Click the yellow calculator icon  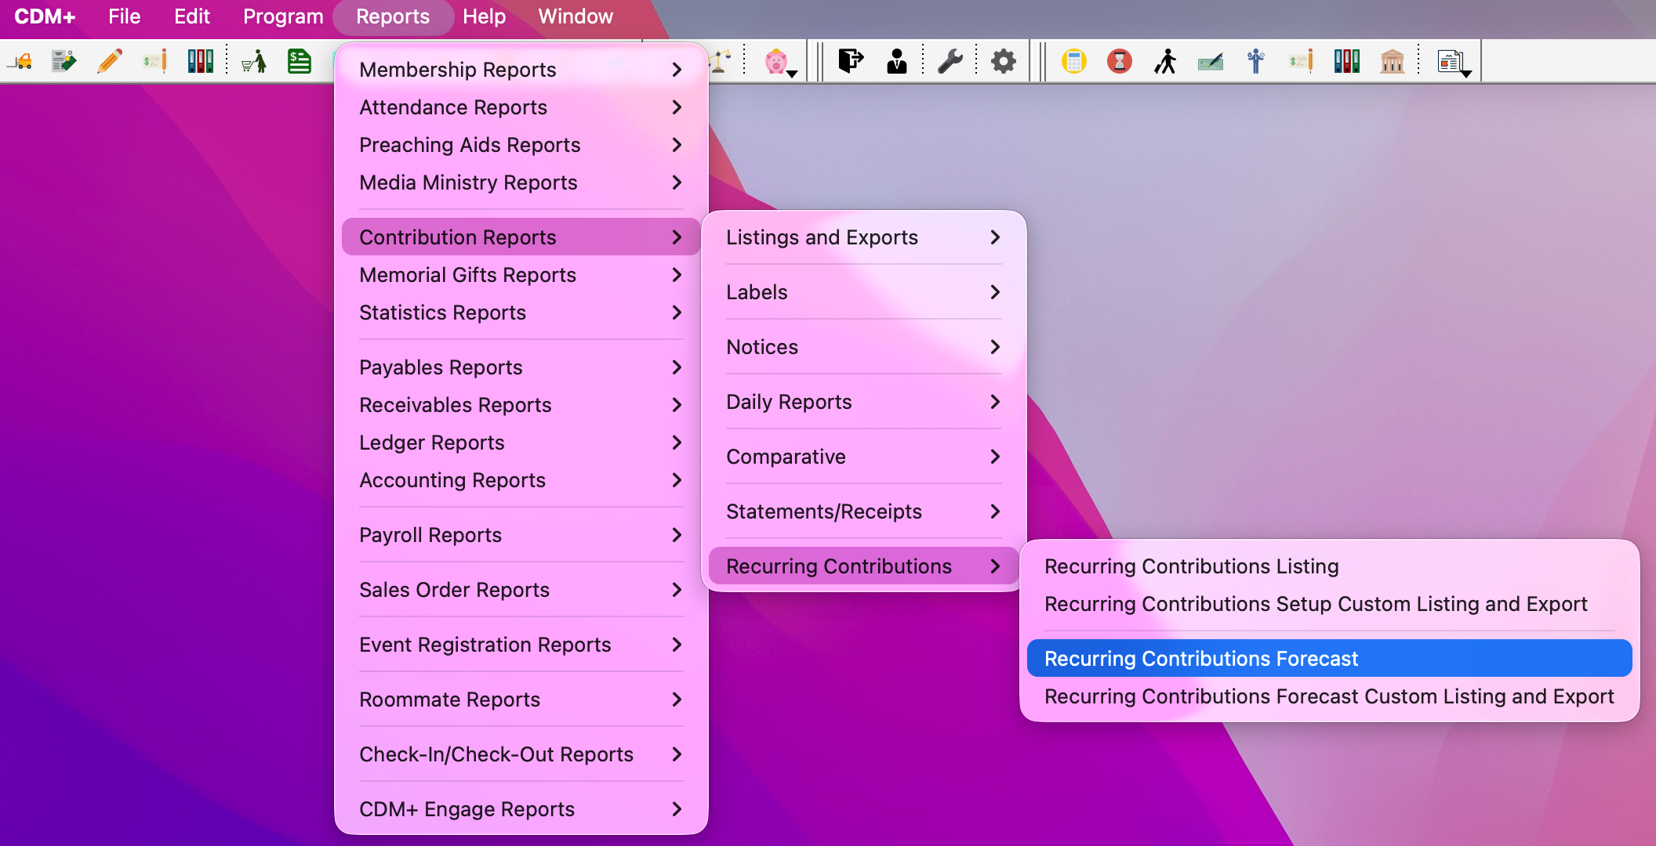coord(1074,61)
